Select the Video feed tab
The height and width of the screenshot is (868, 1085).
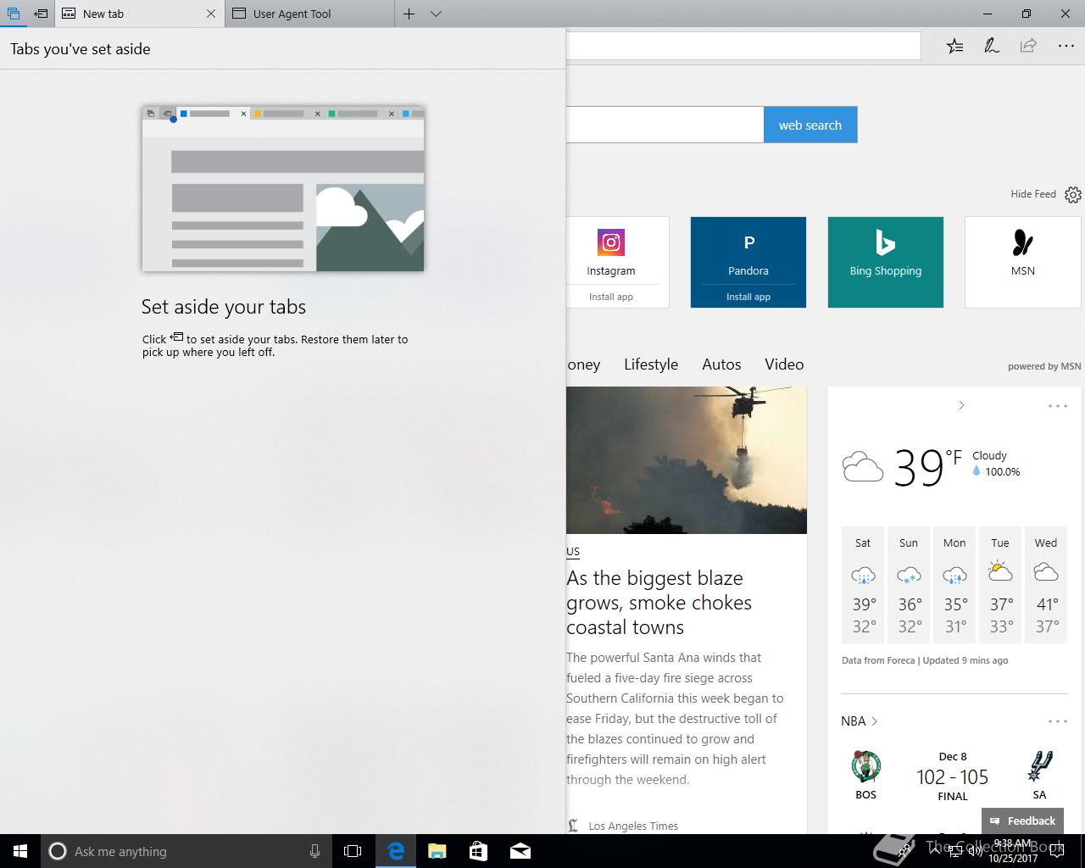coord(784,364)
